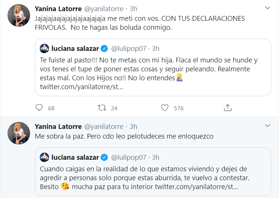This screenshot has width=279, height=198.
Task: Retweet the first Yanina Latorre tweet
Action: click(102, 108)
